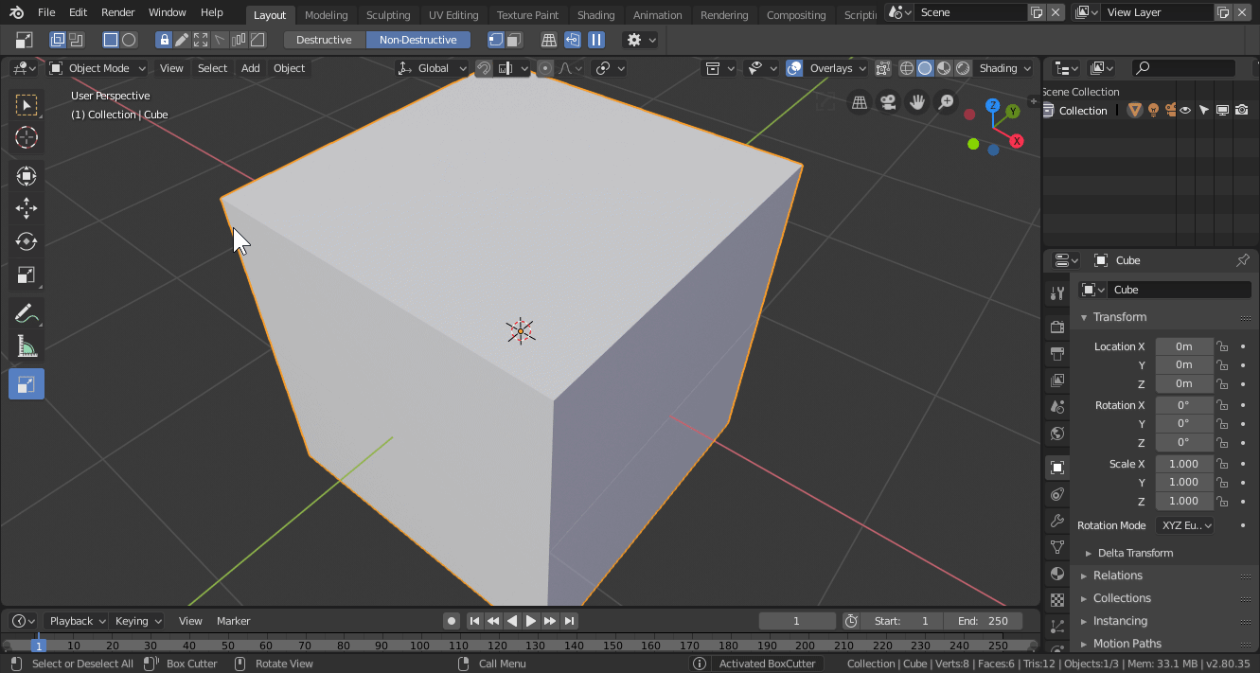Screen dimensions: 1260x673
Task: Select the Cursor tool in toolbar
Action: [27, 137]
